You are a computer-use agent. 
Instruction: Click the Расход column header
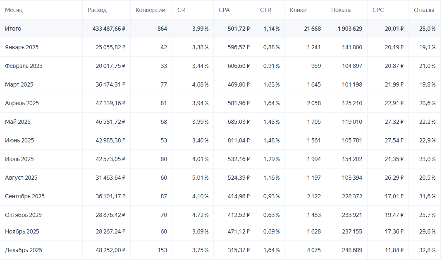click(97, 10)
